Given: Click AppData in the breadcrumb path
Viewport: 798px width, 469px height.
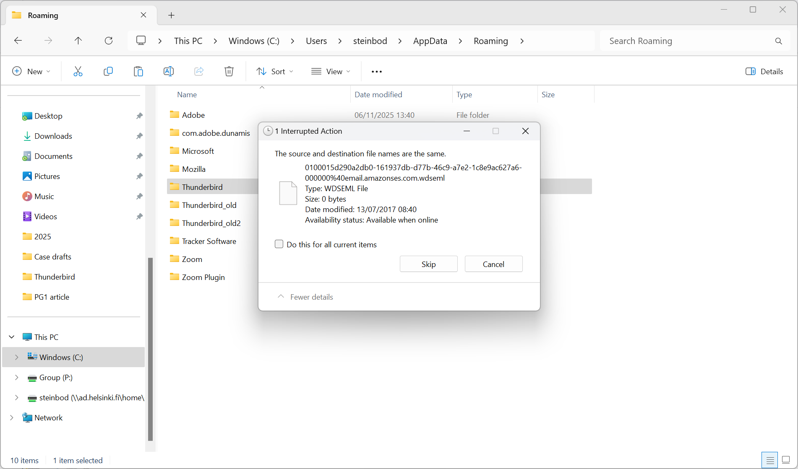Looking at the screenshot, I should (430, 41).
